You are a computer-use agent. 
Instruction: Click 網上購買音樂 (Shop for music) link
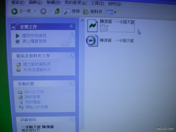[x=34, y=41]
